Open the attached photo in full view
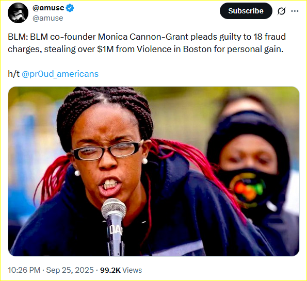307x281 pixels. pyautogui.click(x=154, y=171)
